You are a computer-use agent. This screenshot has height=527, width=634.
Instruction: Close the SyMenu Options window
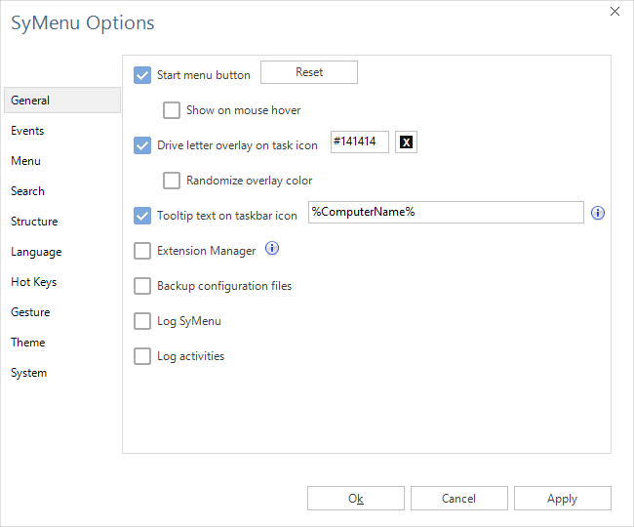(614, 12)
